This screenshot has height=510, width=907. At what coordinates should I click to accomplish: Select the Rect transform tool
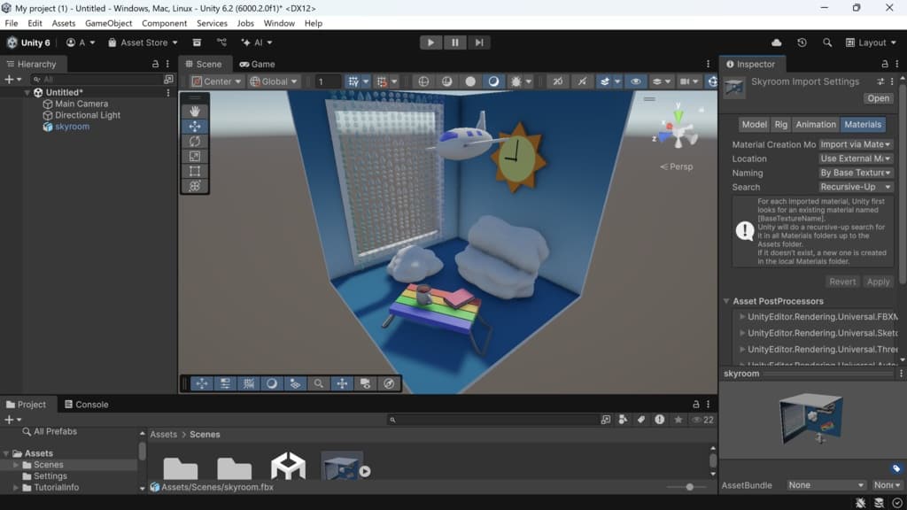[x=195, y=172]
